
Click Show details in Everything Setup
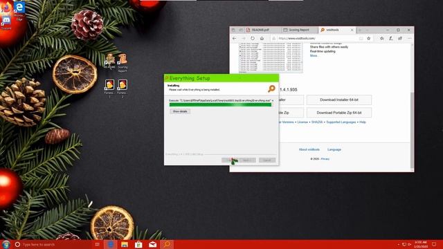pos(180,111)
